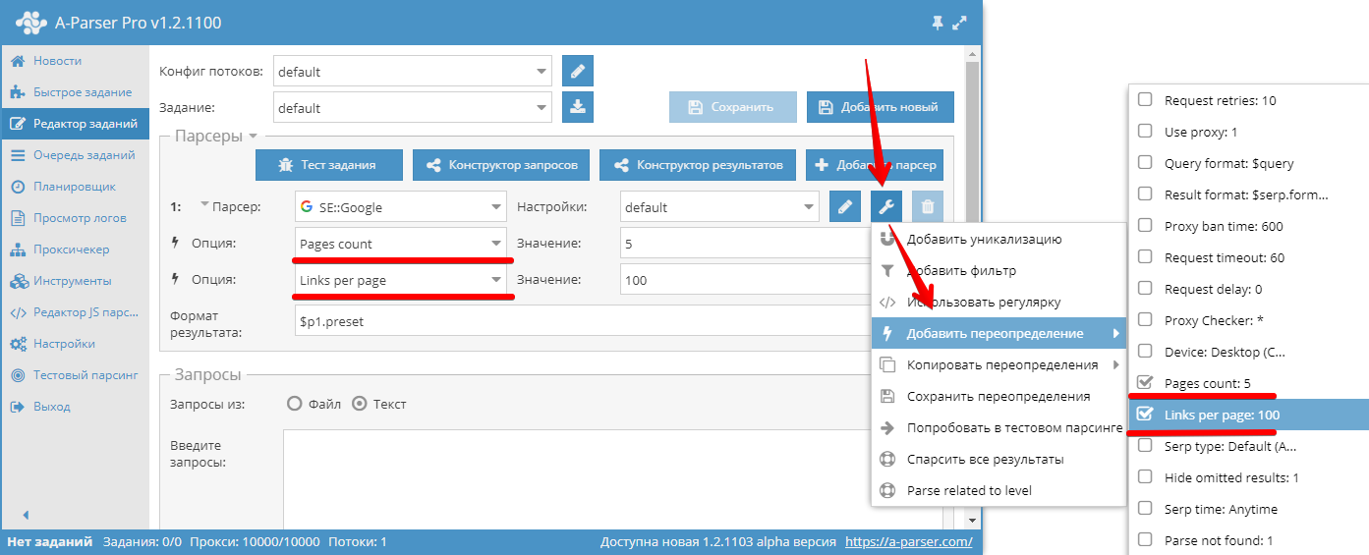Viewport: 1369px width, 555px height.
Task: Check Use proxy: 1 checkbox
Action: [1145, 132]
